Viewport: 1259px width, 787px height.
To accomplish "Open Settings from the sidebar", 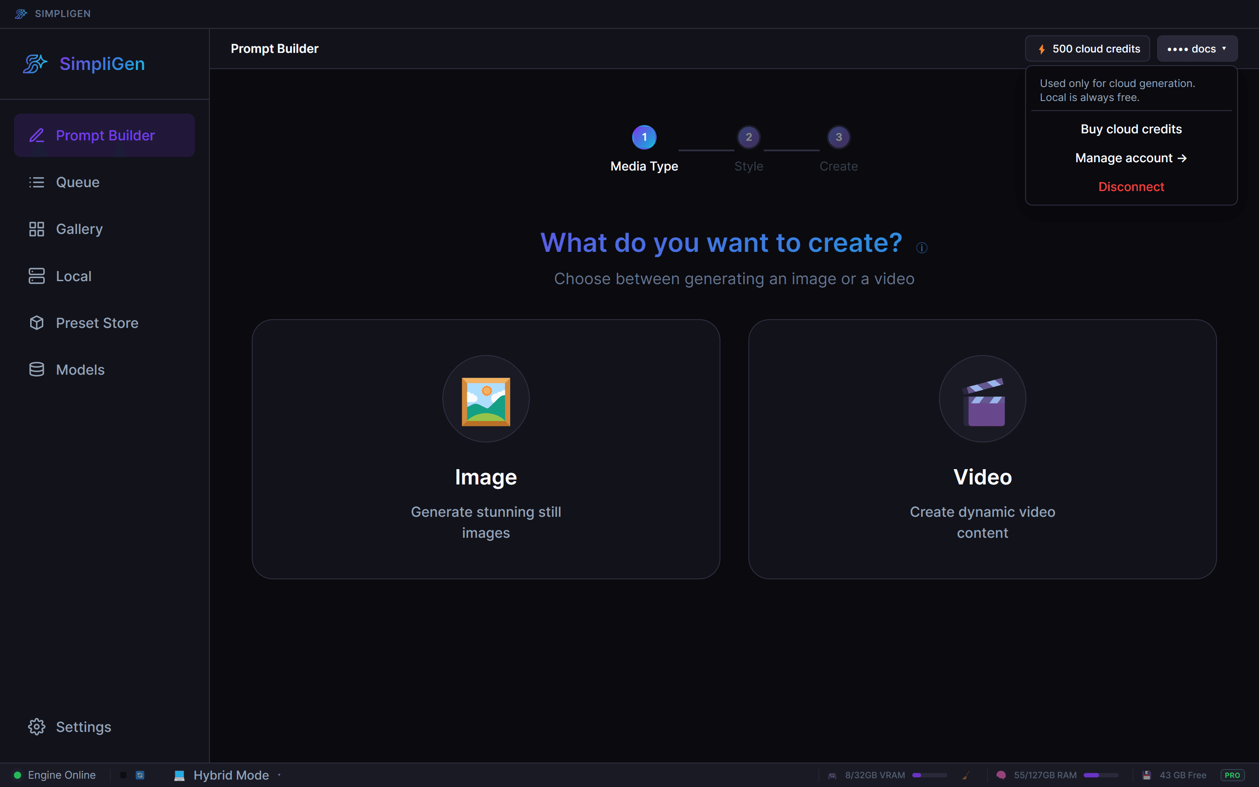I will click(104, 727).
